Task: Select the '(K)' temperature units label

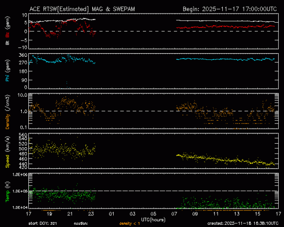Action: (7, 185)
